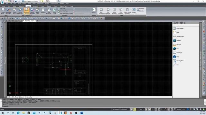The image size is (206, 115).
Task: Open the Block Editor
Action: (37, 11)
